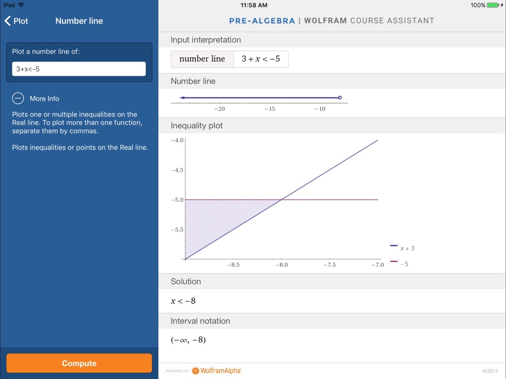Tap the −7.5 x-axis label
This screenshot has width=506, height=379.
(329, 265)
